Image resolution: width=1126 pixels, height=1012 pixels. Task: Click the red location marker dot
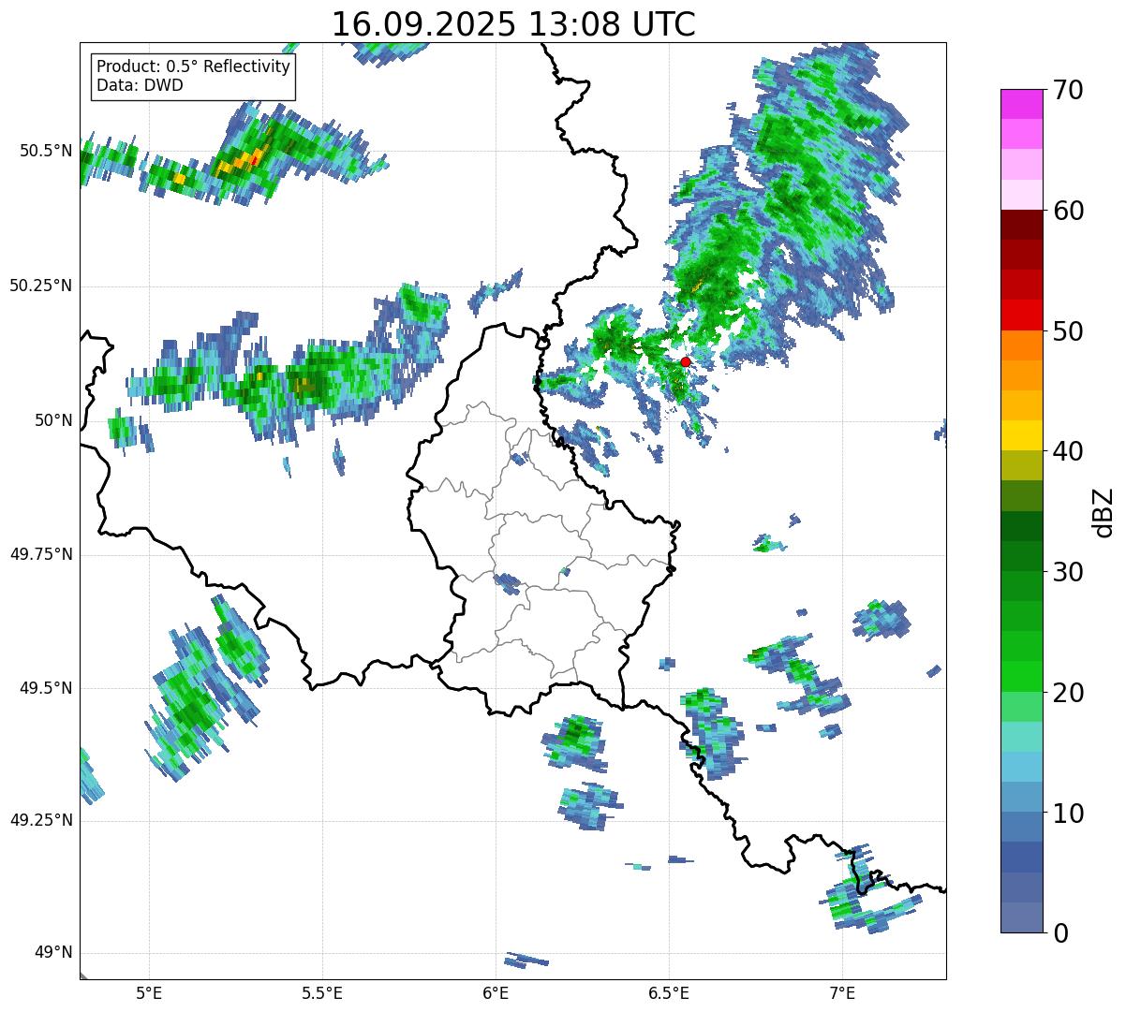pos(686,361)
